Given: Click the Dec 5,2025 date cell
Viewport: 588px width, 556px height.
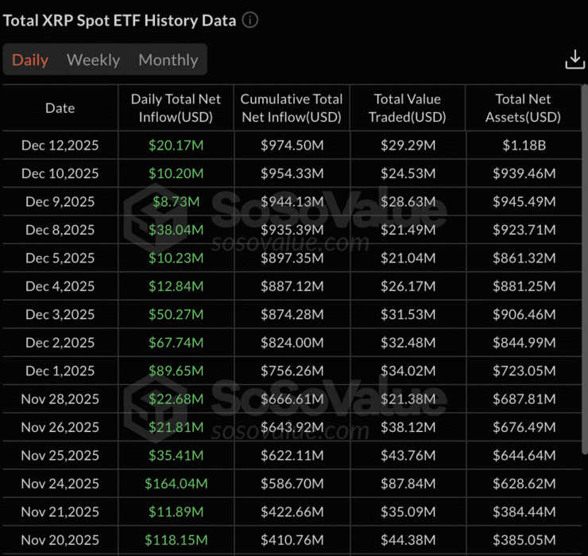Looking at the screenshot, I should click(x=60, y=258).
